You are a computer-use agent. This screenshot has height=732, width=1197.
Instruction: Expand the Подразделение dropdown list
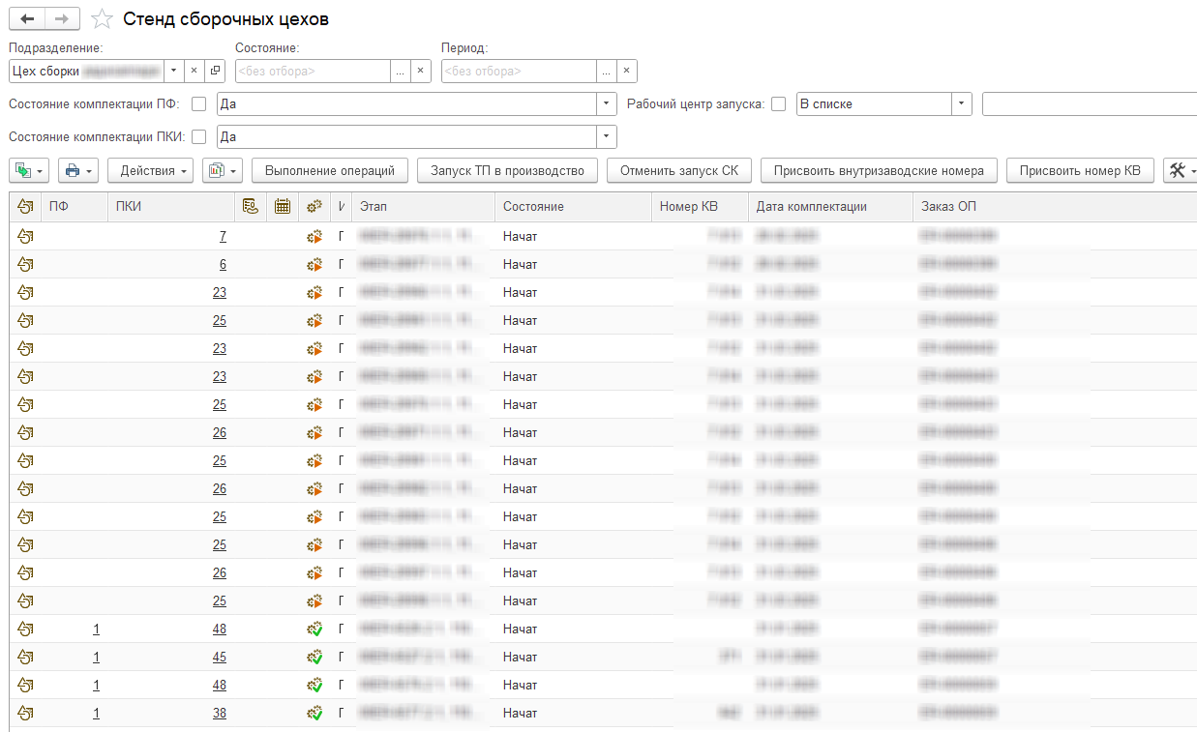(173, 71)
